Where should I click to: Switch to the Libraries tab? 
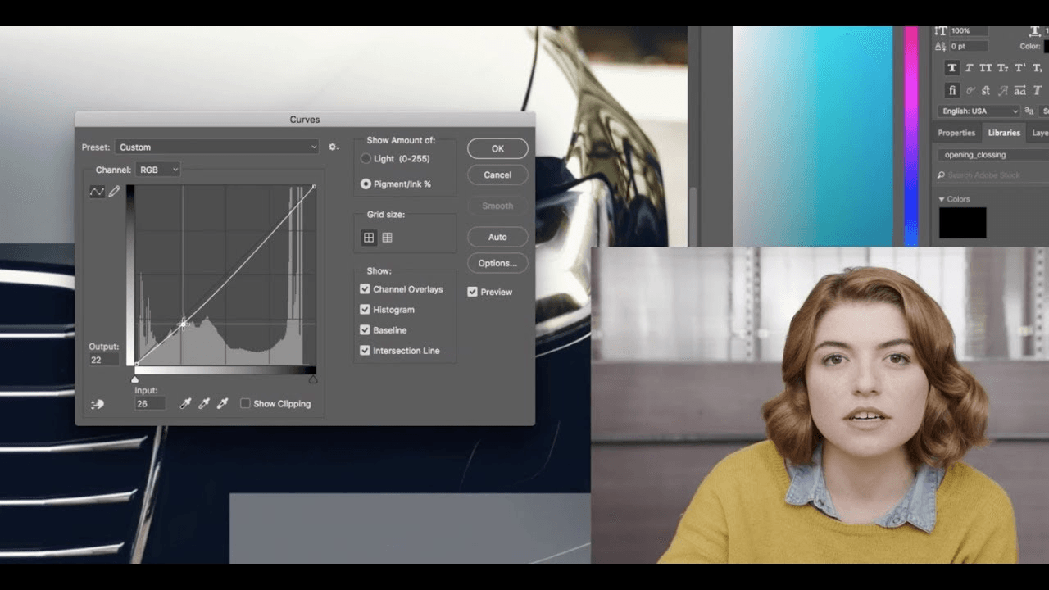(x=1004, y=133)
